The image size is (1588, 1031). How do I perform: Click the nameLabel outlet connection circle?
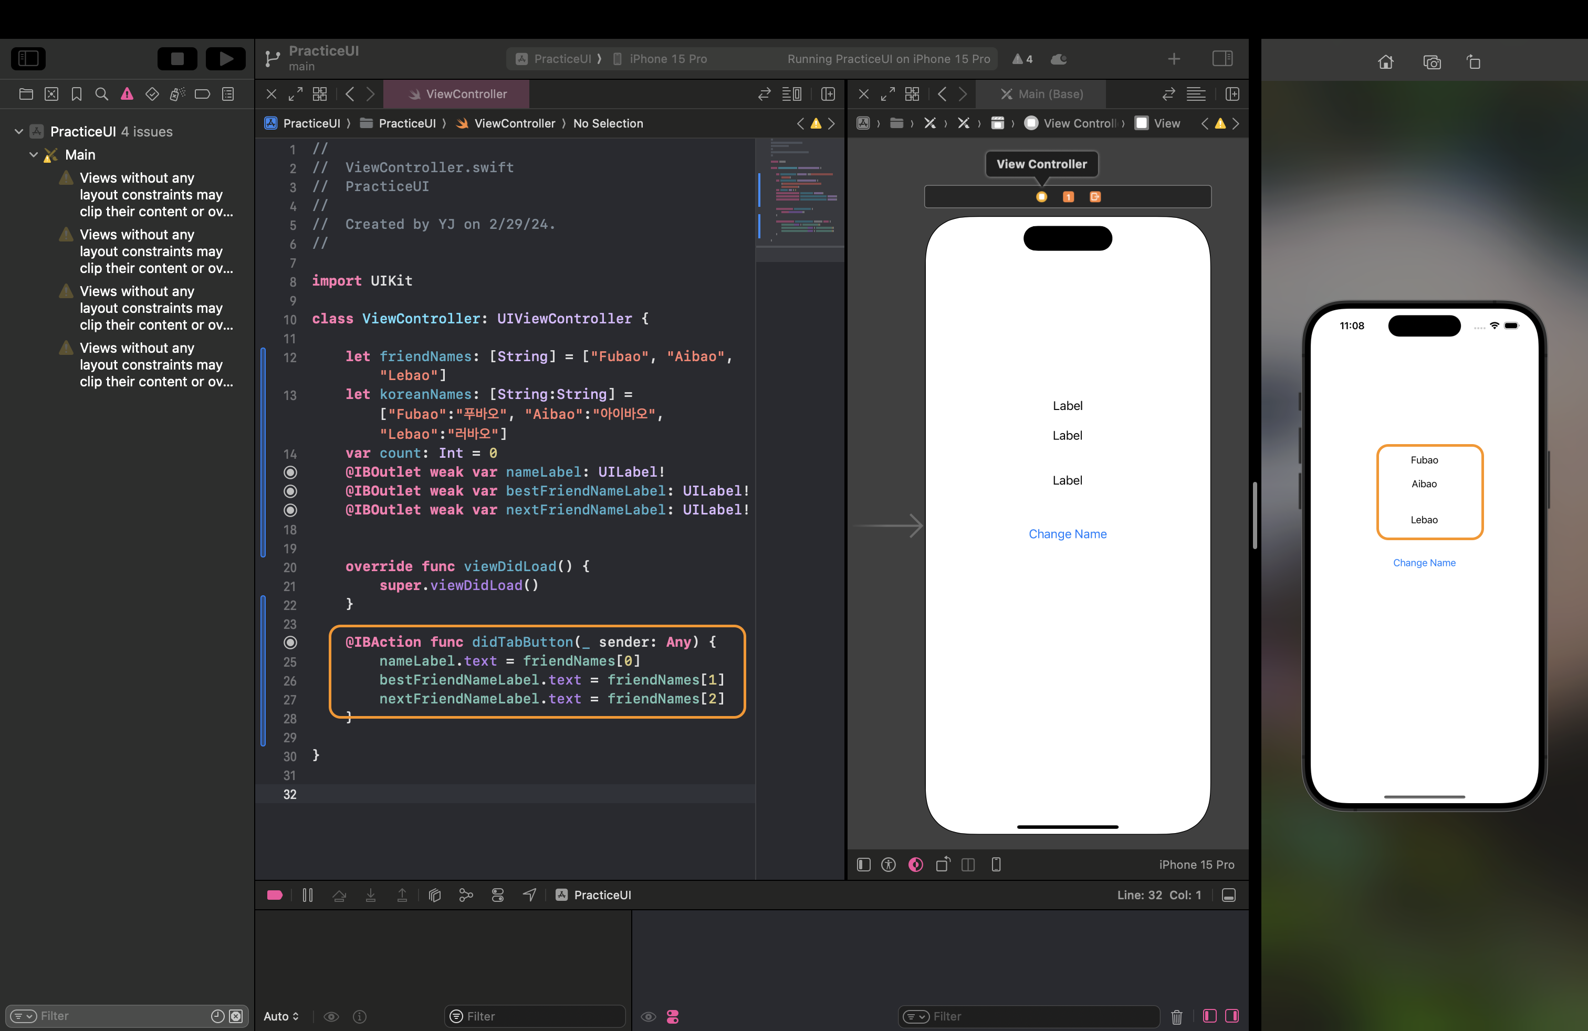pos(290,472)
